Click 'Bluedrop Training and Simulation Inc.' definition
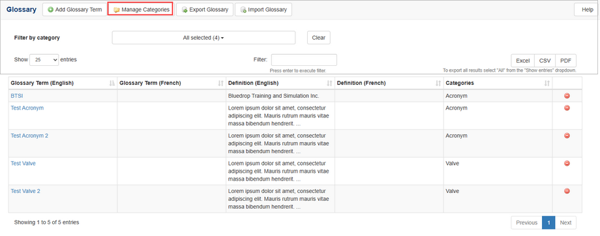 (274, 96)
